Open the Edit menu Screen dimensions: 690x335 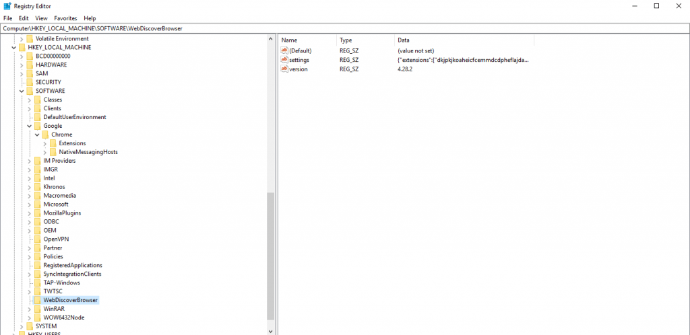24,18
